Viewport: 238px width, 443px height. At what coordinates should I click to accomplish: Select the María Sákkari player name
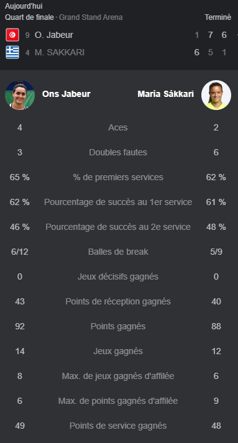coord(166,94)
